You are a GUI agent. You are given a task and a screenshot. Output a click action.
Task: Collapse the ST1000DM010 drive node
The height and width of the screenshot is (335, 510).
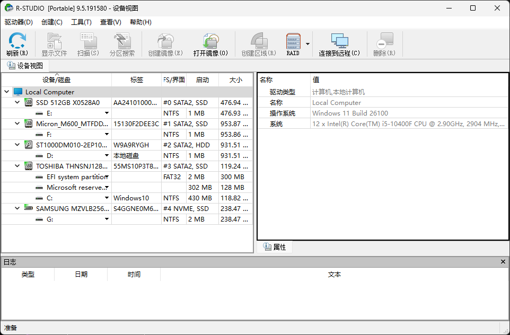point(17,145)
